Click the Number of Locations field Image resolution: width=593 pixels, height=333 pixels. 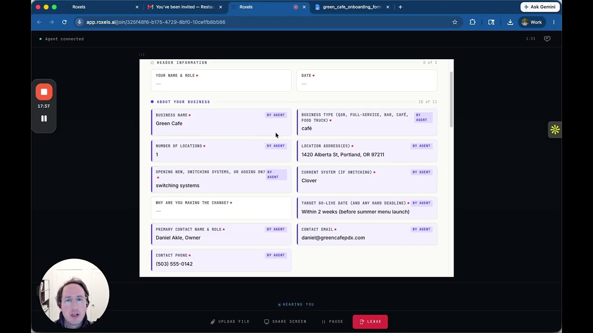pyautogui.click(x=221, y=151)
